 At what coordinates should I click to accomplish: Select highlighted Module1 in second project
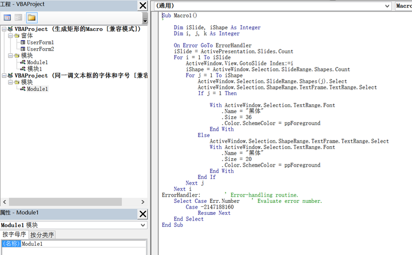tap(37, 89)
